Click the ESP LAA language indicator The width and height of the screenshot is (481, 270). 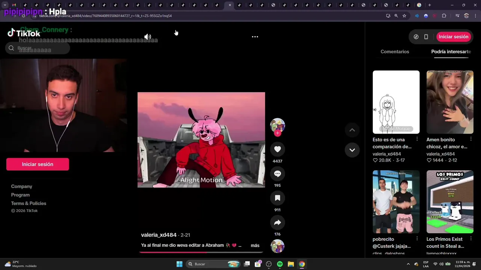pyautogui.click(x=426, y=264)
